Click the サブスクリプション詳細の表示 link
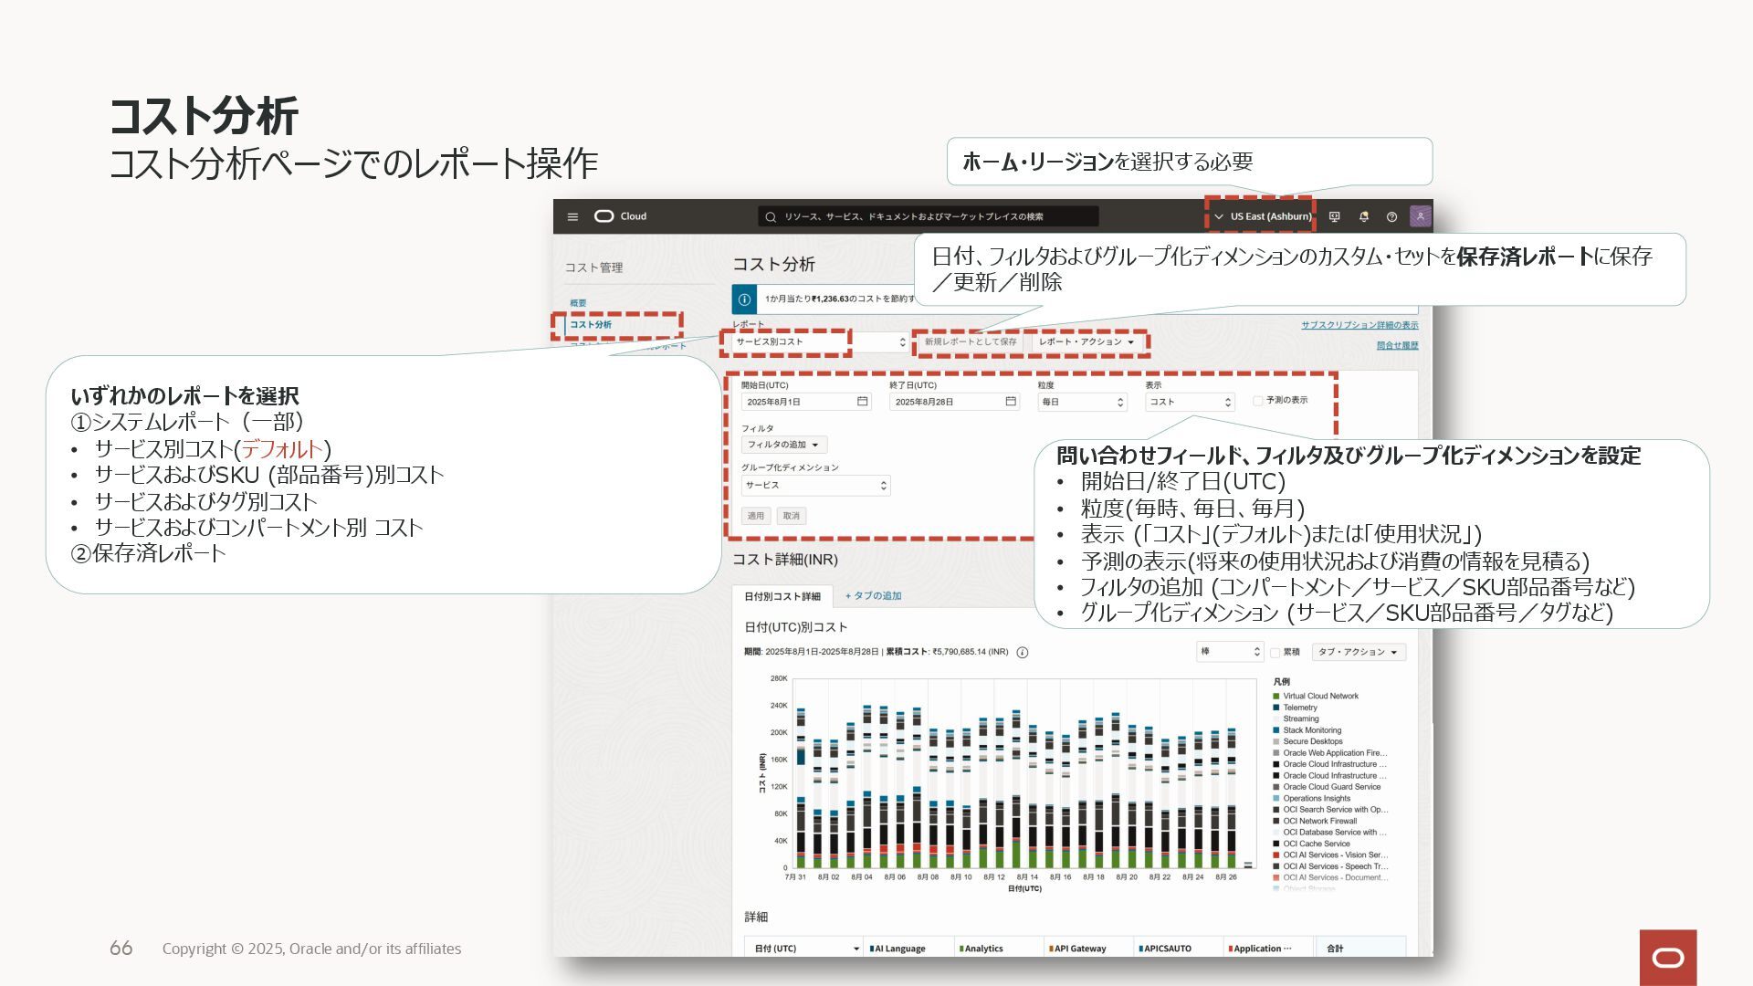The image size is (1753, 986). [1359, 326]
